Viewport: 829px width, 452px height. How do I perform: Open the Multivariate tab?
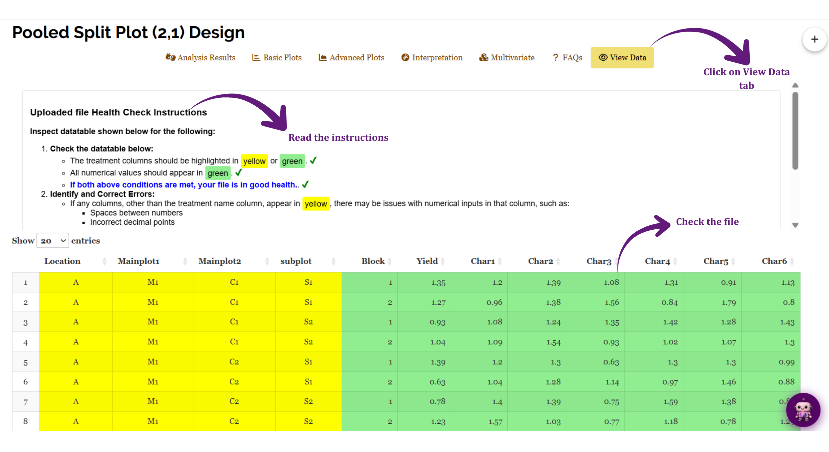507,58
